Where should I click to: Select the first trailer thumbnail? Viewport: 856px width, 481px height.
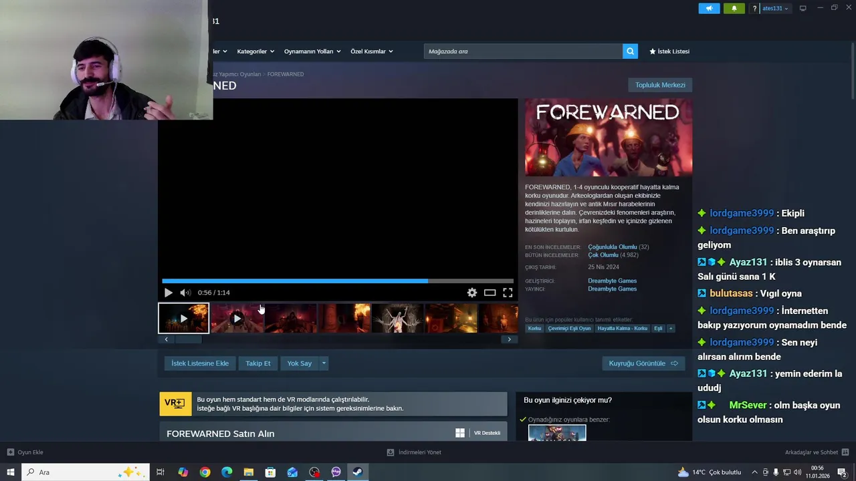pos(183,318)
